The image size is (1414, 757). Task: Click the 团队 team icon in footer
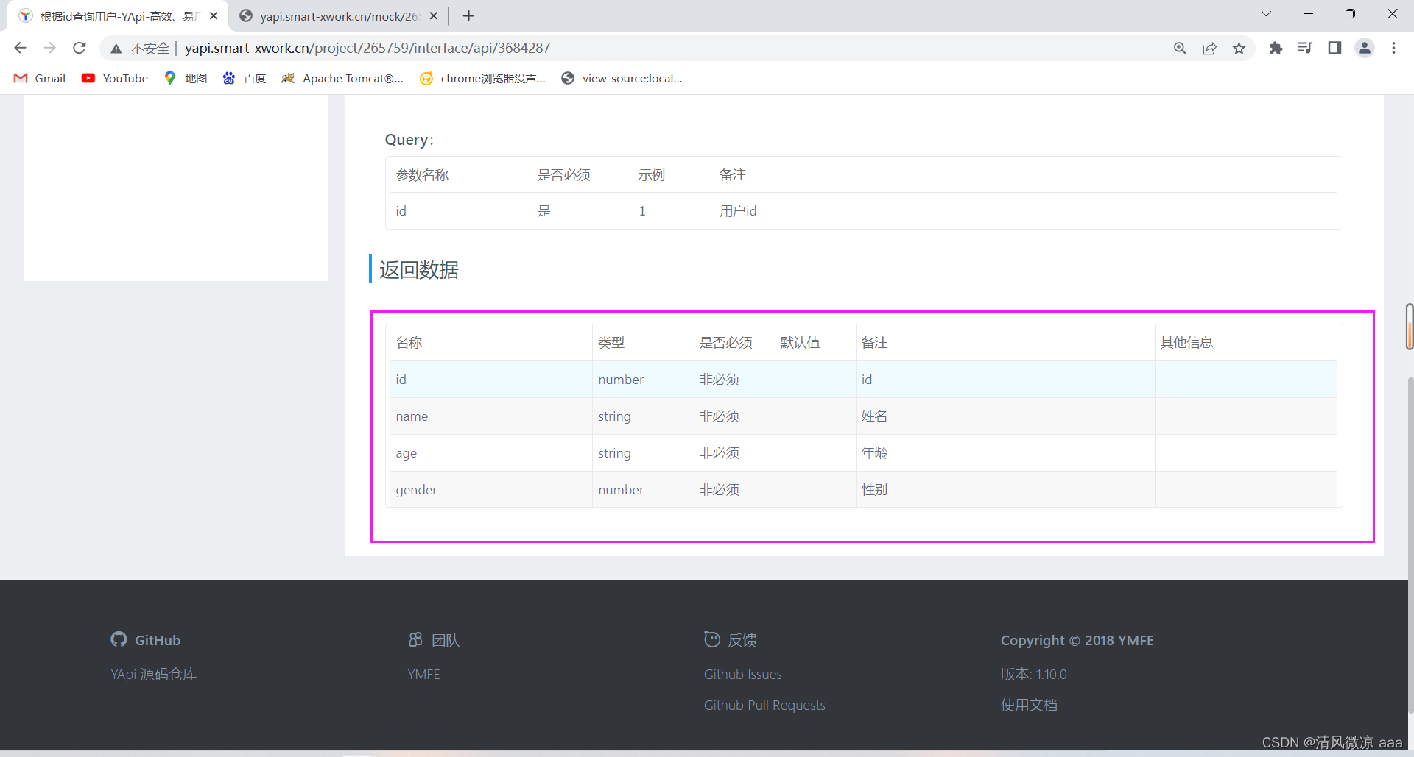(415, 639)
